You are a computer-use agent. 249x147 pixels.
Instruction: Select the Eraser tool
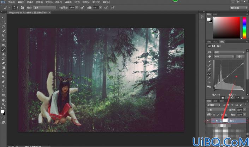[x=3, y=63]
